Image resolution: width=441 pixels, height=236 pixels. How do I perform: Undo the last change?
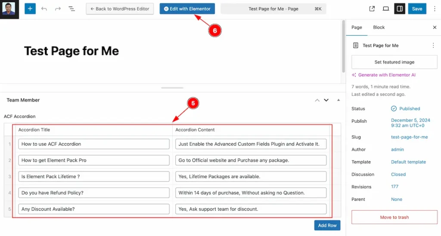pos(44,9)
